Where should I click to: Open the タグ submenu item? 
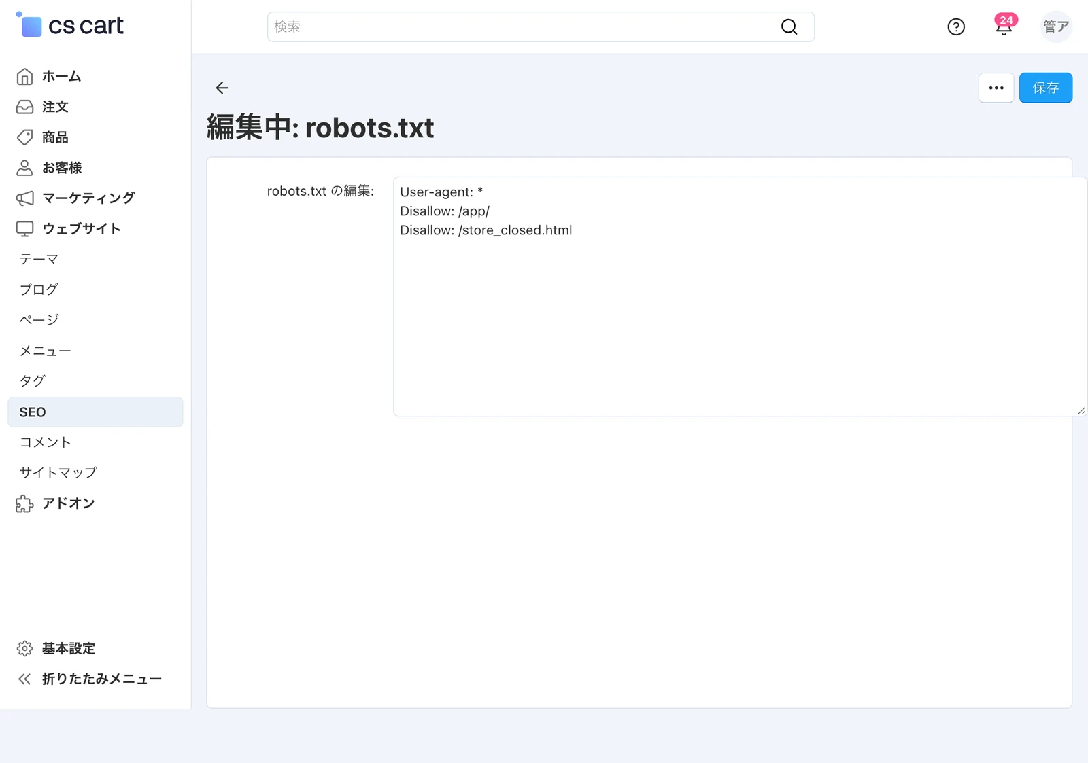tap(32, 381)
